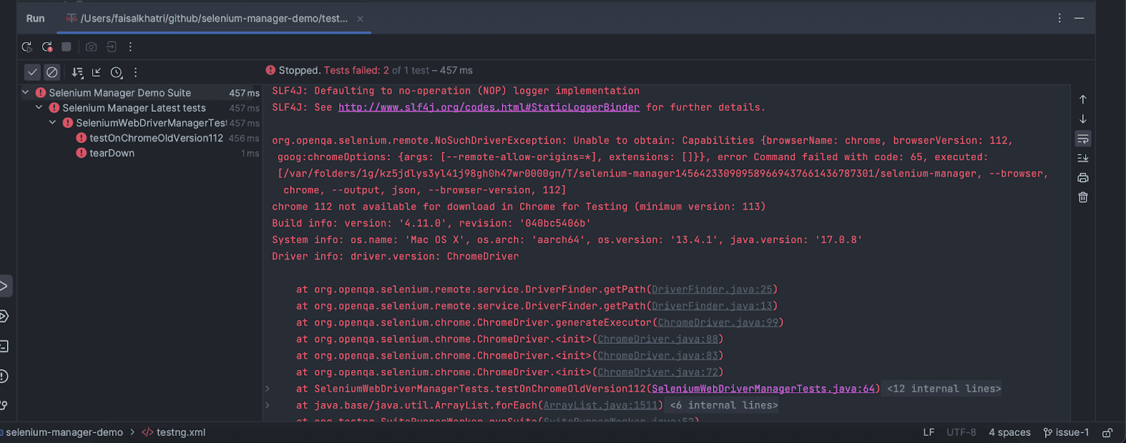Click the collapse all tests icon
This screenshot has width=1126, height=443.
tap(97, 72)
